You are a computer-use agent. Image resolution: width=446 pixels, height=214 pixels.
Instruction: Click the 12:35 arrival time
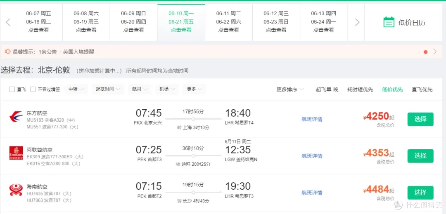pos(238,150)
